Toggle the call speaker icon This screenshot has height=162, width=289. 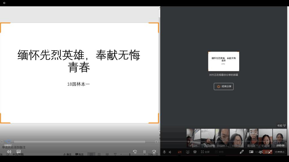[170, 152]
